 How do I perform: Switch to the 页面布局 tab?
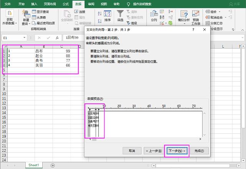tap(50, 4)
